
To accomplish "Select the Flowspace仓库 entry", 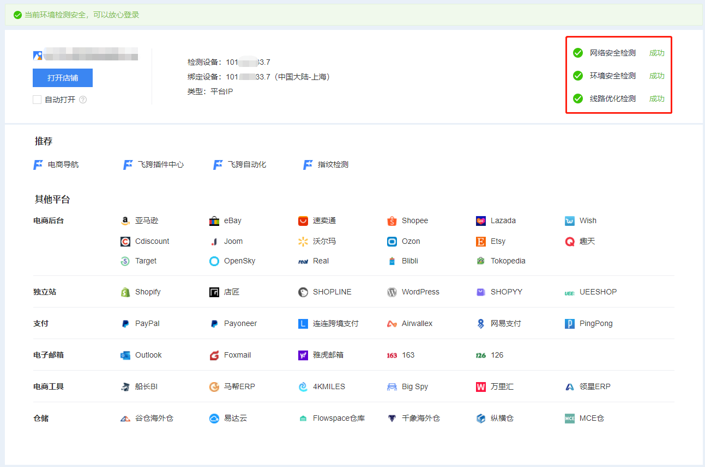I will 332,418.
